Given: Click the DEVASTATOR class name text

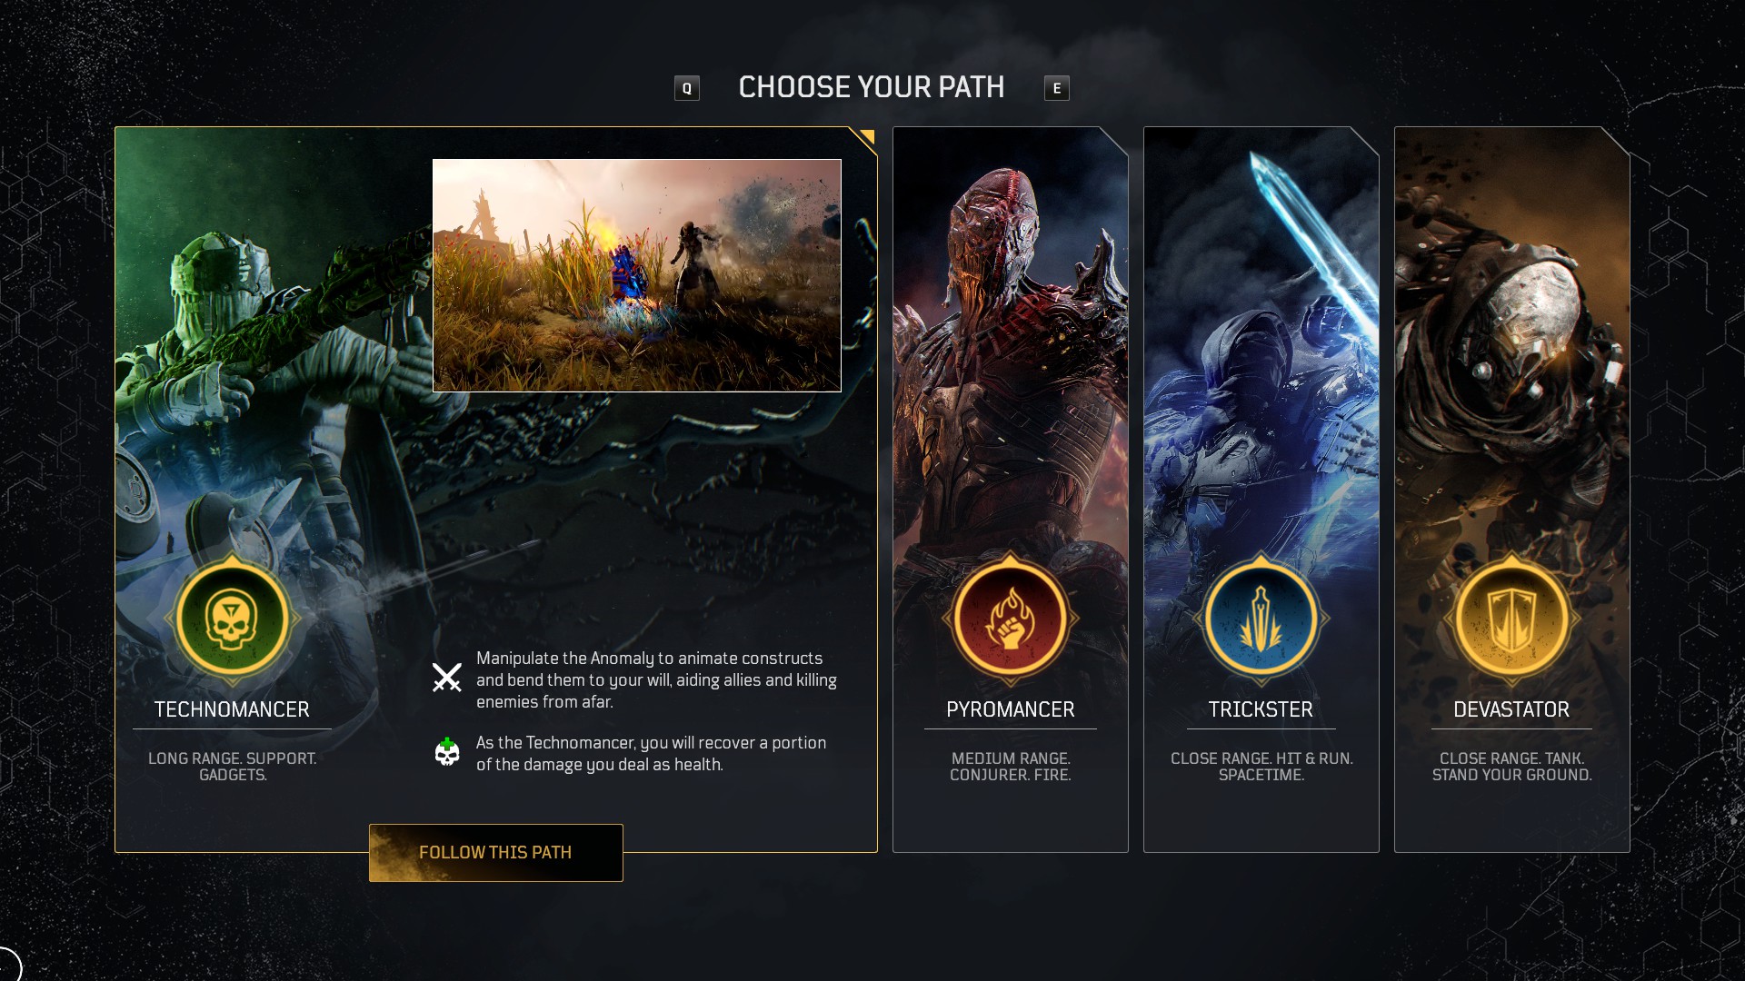Looking at the screenshot, I should point(1511,709).
